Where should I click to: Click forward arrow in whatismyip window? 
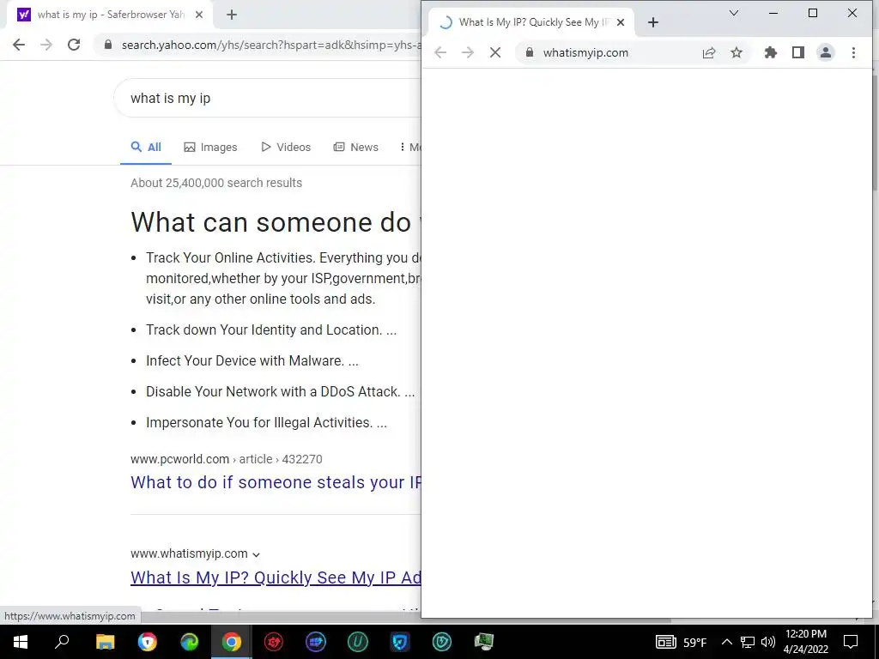point(468,52)
